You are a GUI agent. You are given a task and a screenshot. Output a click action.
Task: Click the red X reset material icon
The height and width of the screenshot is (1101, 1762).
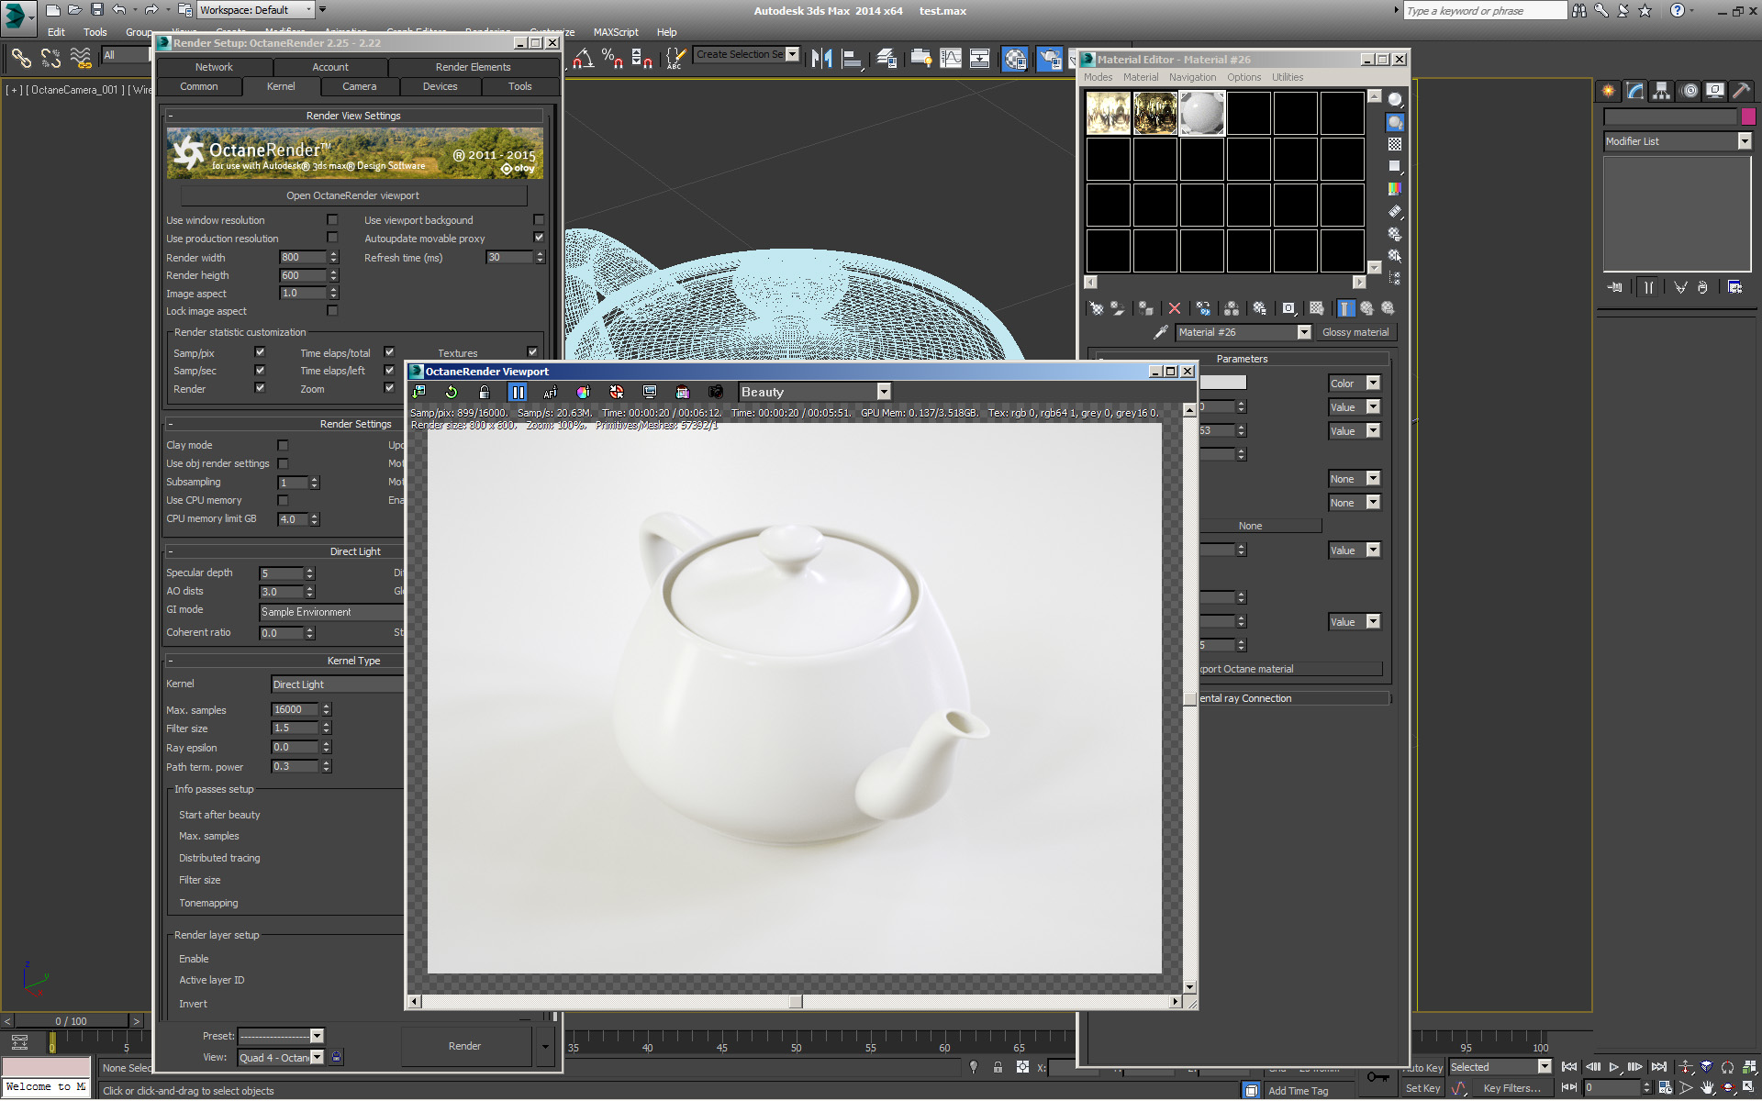[1175, 309]
